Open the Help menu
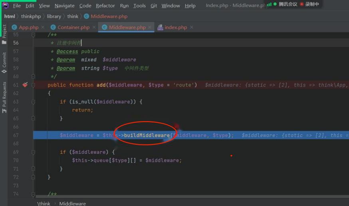The image size is (349, 206). [190, 6]
